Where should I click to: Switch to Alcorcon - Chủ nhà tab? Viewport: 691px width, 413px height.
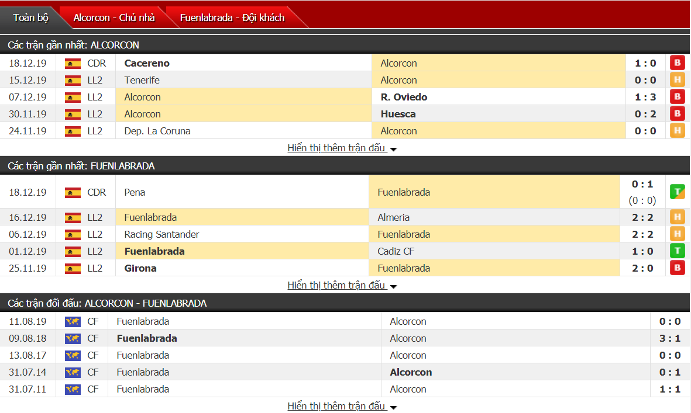[x=114, y=18]
